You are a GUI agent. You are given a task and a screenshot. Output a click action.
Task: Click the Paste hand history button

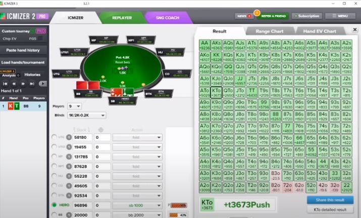(x=23, y=50)
